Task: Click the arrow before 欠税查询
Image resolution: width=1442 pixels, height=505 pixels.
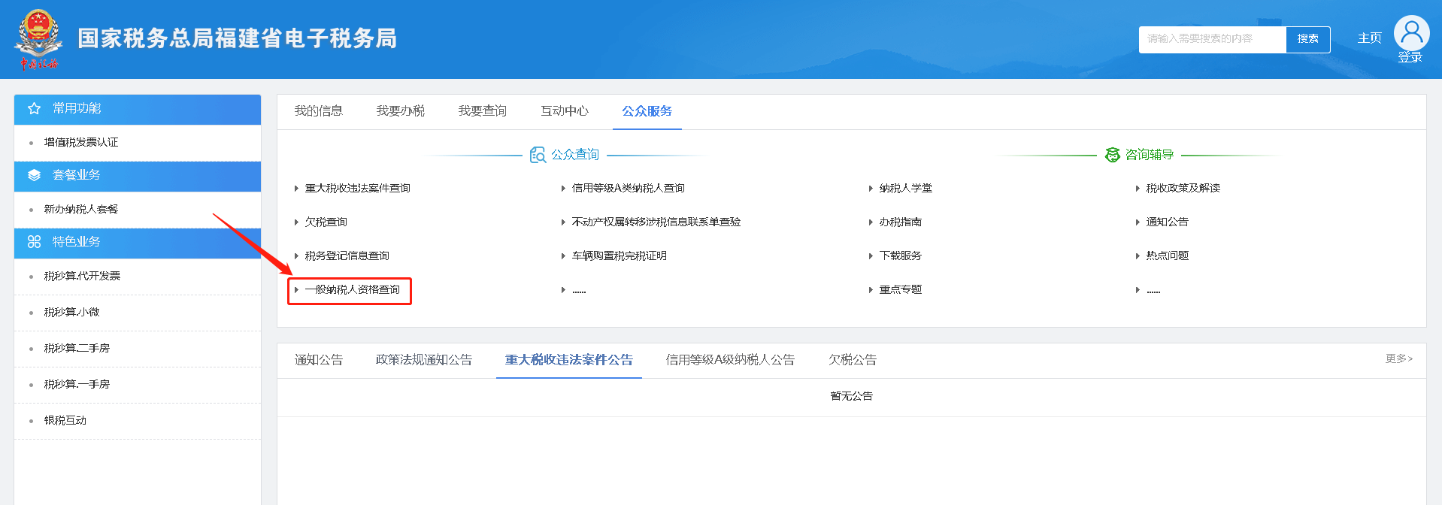Action: (297, 222)
